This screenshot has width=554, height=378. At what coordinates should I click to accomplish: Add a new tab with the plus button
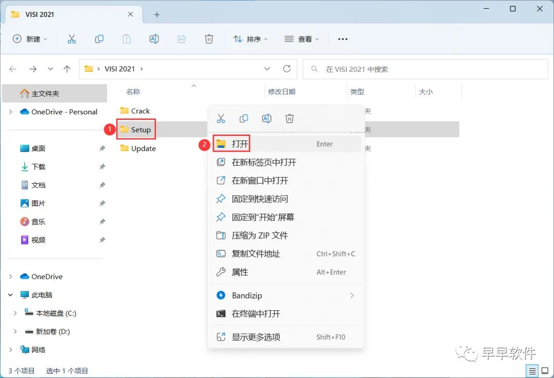click(157, 14)
